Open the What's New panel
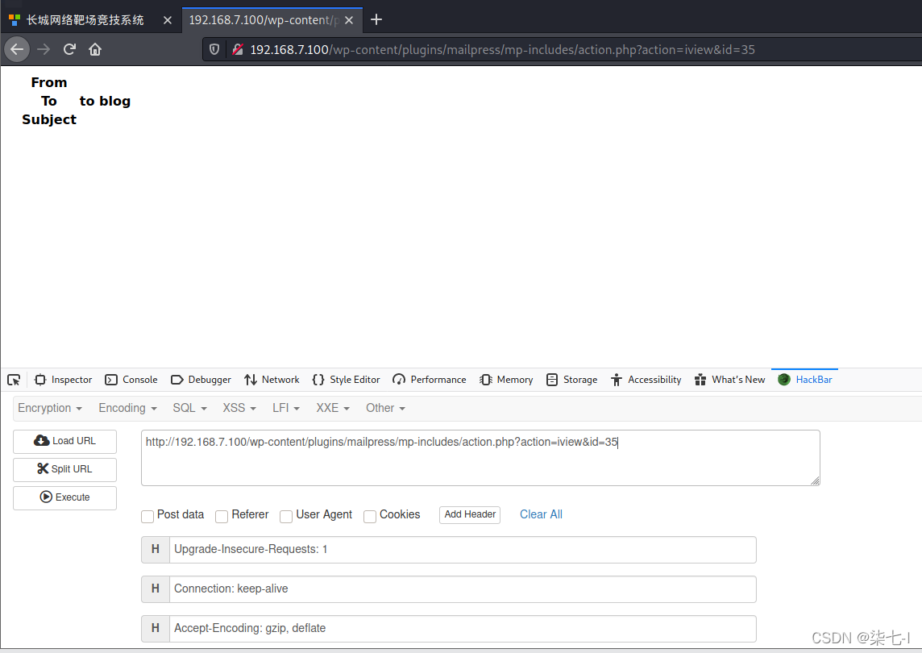The image size is (922, 653). tap(729, 380)
